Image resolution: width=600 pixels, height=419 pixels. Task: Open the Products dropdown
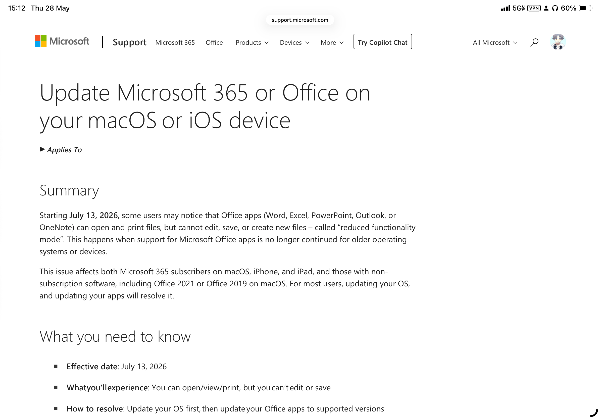pyautogui.click(x=252, y=43)
